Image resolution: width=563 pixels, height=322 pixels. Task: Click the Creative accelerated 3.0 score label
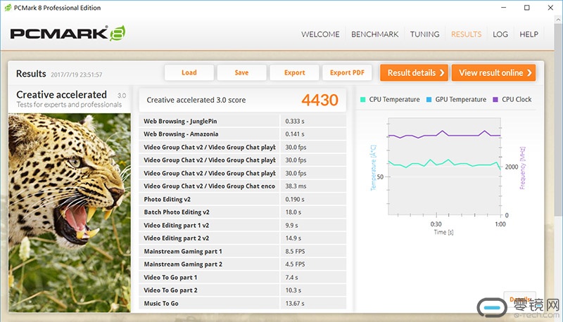click(196, 100)
